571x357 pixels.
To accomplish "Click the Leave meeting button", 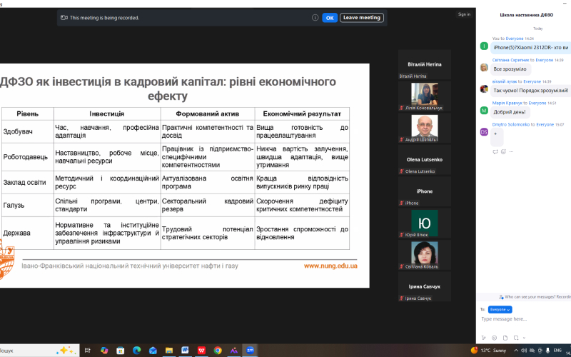I will pos(362,17).
